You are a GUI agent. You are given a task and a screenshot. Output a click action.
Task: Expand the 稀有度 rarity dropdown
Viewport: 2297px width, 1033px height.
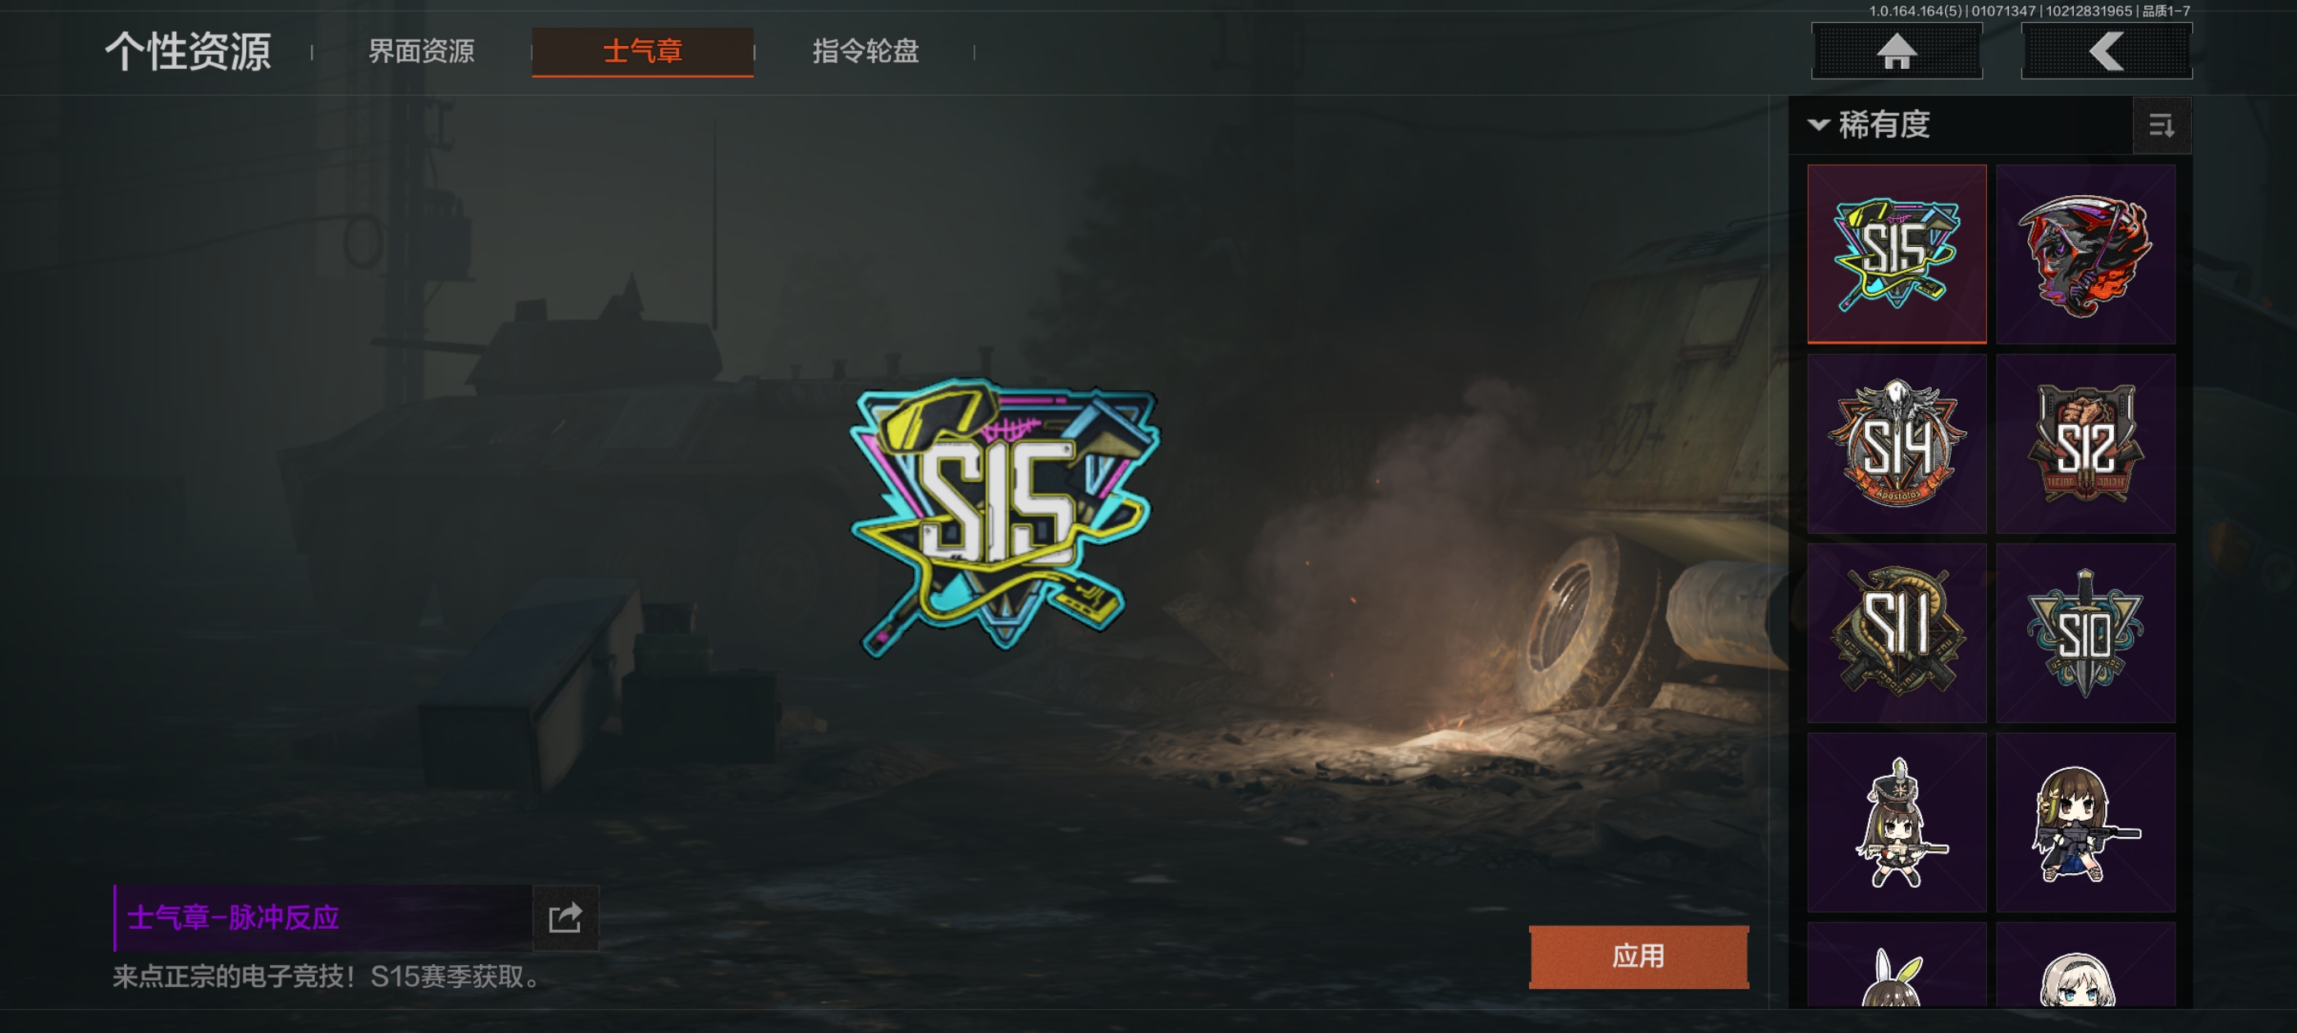tap(1870, 125)
